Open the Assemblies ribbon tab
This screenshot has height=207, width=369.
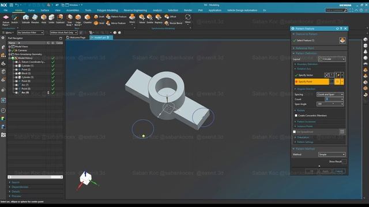point(73,10)
